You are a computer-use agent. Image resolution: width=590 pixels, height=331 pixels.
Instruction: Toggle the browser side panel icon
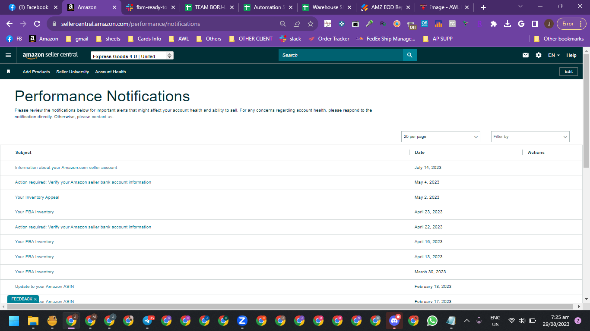coord(535,24)
